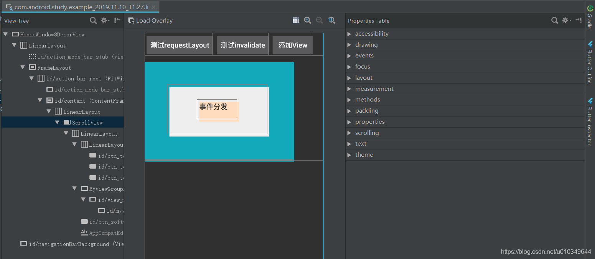Click the ScrollView node icon

click(67, 122)
